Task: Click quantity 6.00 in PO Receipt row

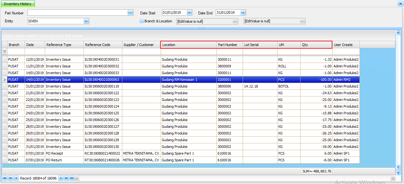Action: pyautogui.click(x=316, y=153)
